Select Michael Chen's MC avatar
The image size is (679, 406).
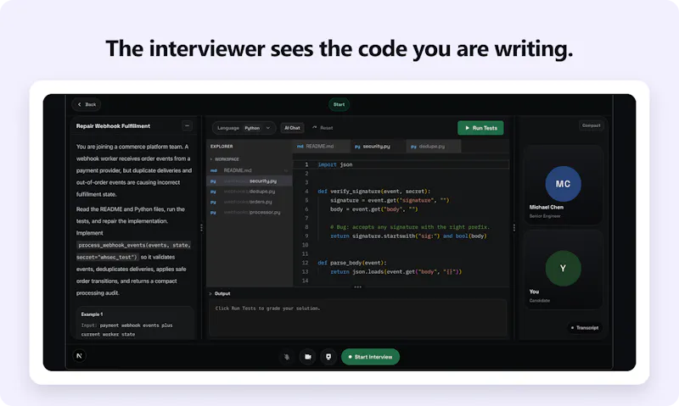[x=563, y=184]
